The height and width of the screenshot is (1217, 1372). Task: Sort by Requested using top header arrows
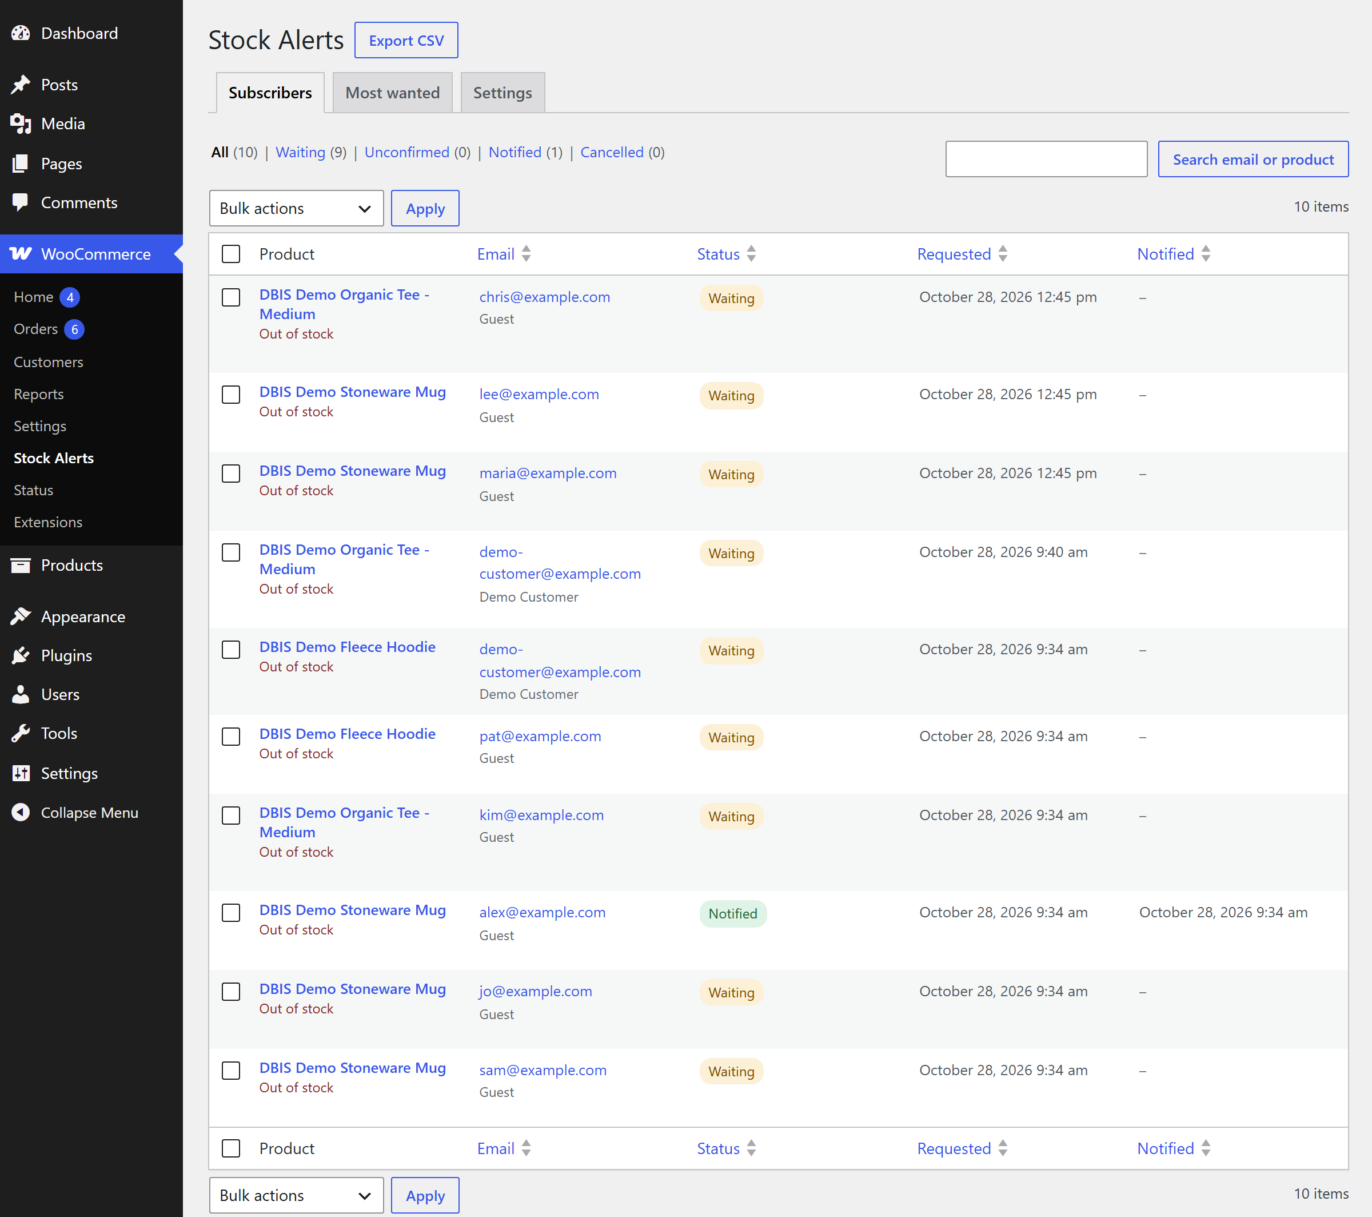(x=1003, y=254)
